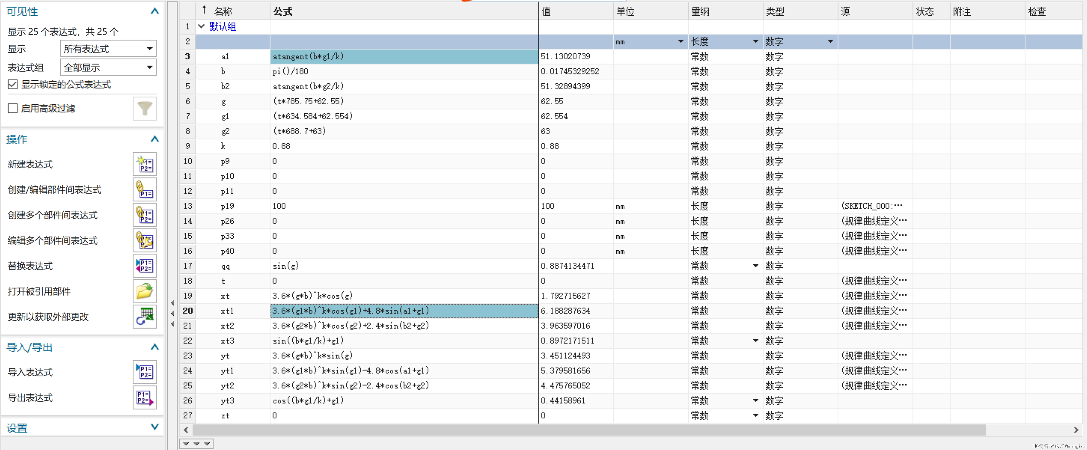1087x450 pixels.
Task: Select row number 27 header
Action: pos(187,415)
